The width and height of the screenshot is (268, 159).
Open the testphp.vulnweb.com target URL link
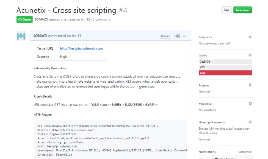coord(81,48)
